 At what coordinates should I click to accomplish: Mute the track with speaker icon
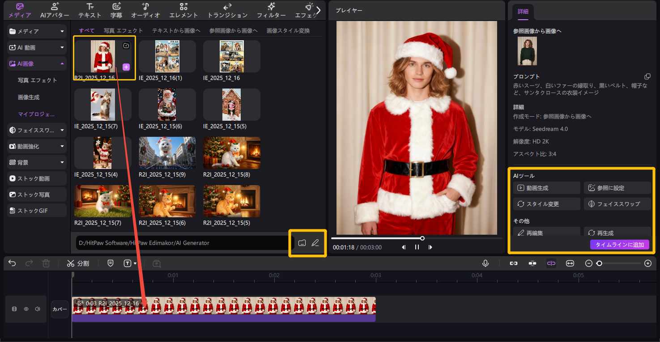pos(38,309)
